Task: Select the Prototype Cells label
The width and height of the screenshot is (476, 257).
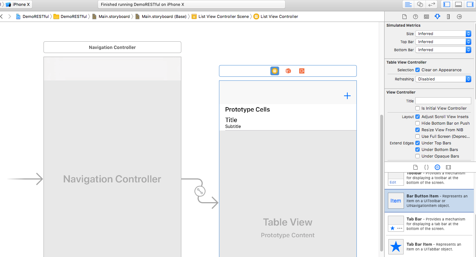Action: tap(248, 109)
